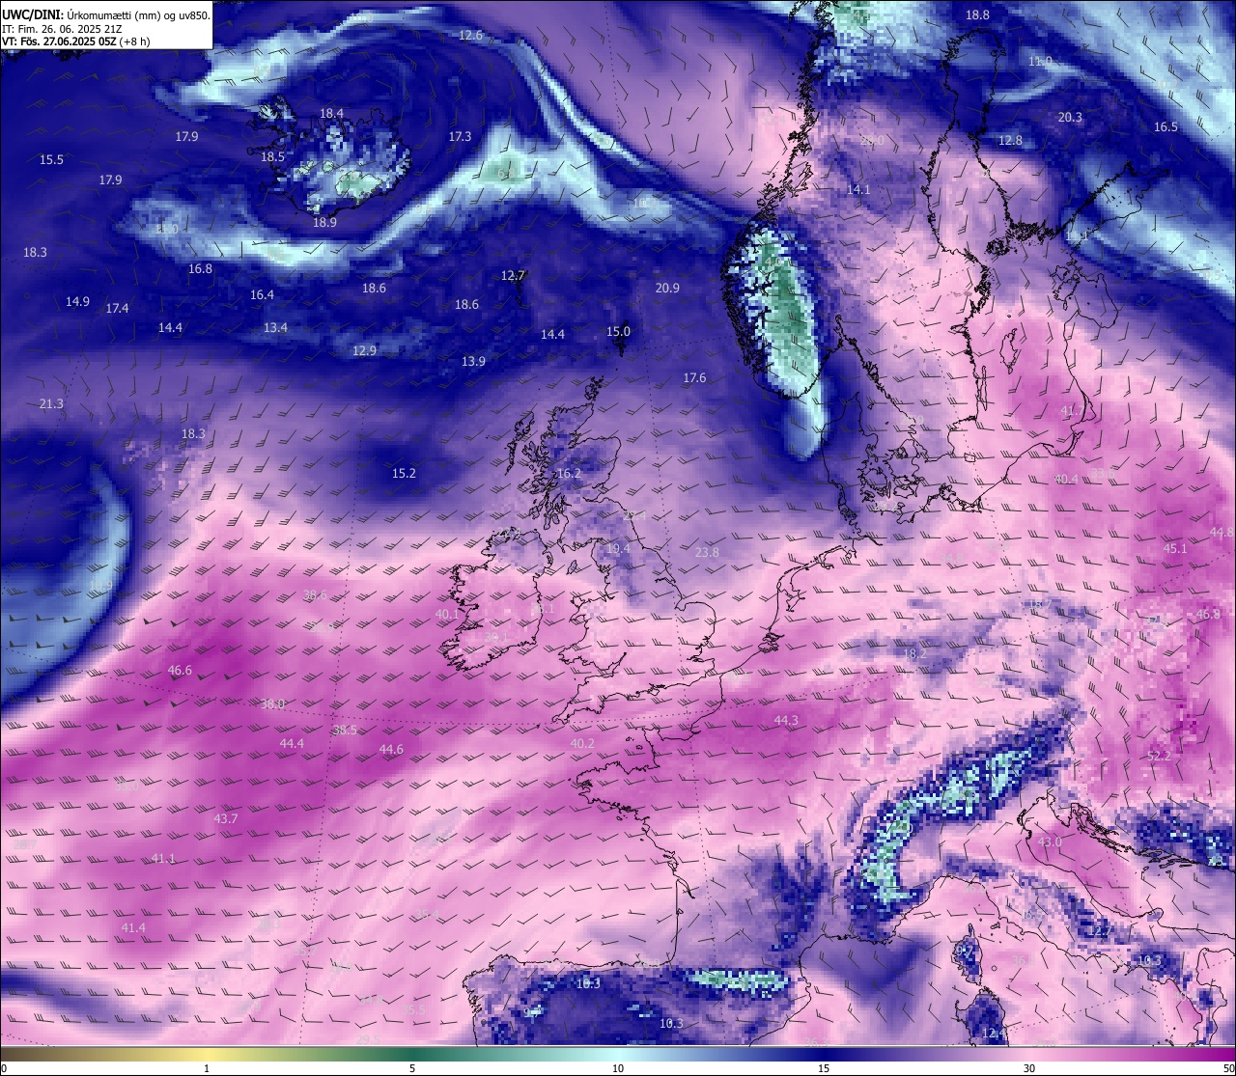Select the 15.2 value label

point(404,474)
